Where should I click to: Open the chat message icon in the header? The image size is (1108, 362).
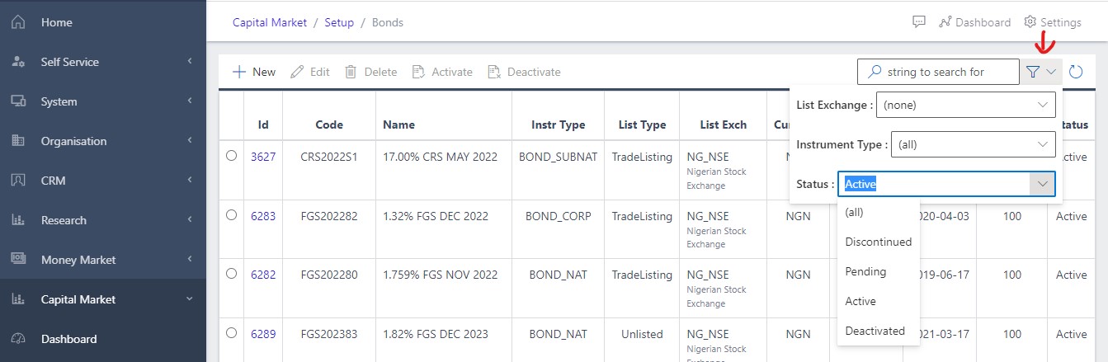(x=919, y=22)
